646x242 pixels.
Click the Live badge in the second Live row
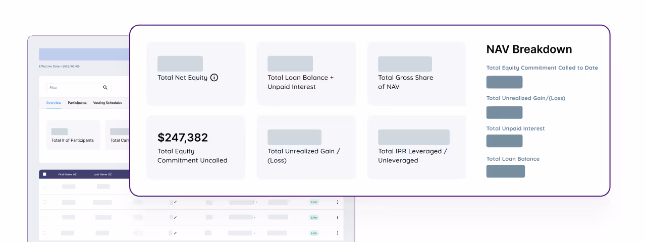314,218
